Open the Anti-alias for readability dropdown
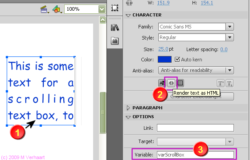This screenshot has height=160, width=250. click(x=196, y=70)
